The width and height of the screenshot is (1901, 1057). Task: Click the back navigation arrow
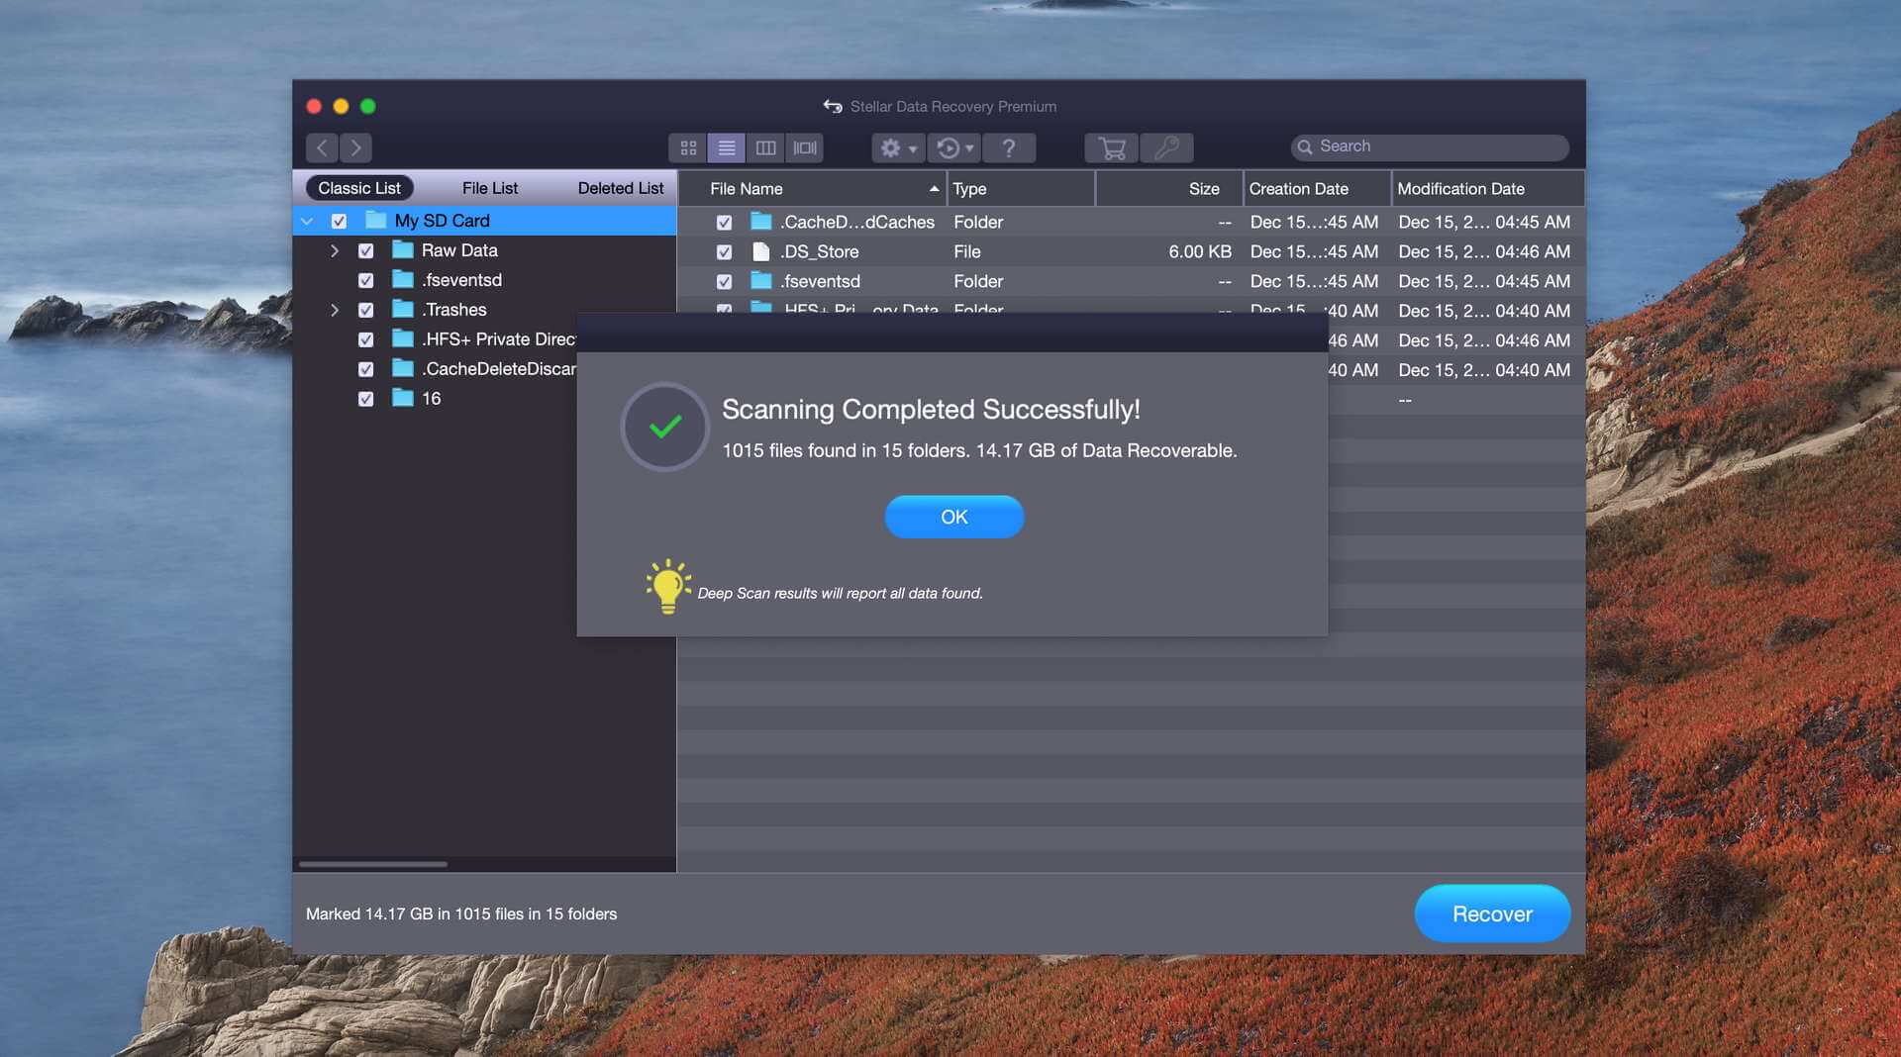[x=322, y=147]
